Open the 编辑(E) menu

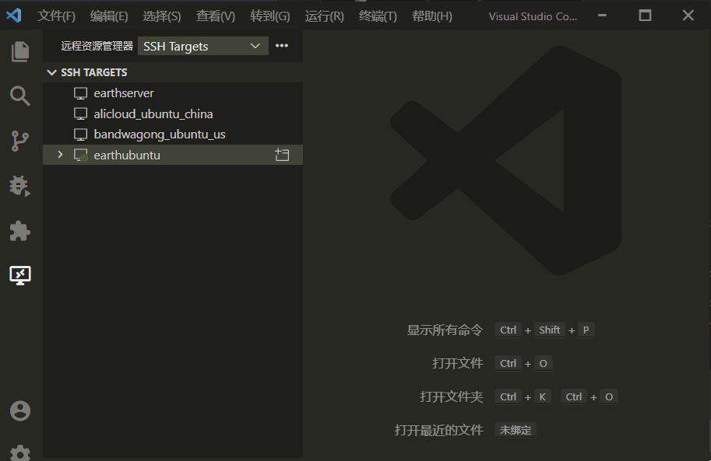pos(109,16)
